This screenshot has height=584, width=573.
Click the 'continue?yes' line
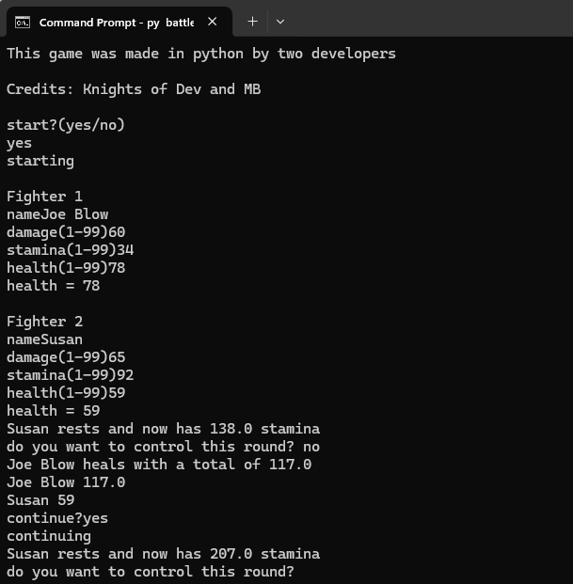point(57,518)
